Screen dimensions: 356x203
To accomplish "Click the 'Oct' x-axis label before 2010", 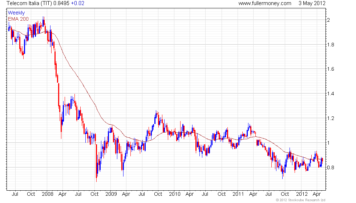I will [x=158, y=194].
